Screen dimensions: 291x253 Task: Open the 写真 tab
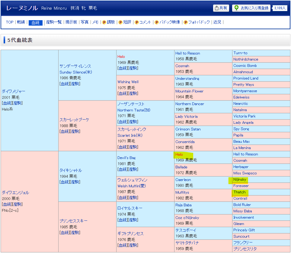tap(85, 22)
